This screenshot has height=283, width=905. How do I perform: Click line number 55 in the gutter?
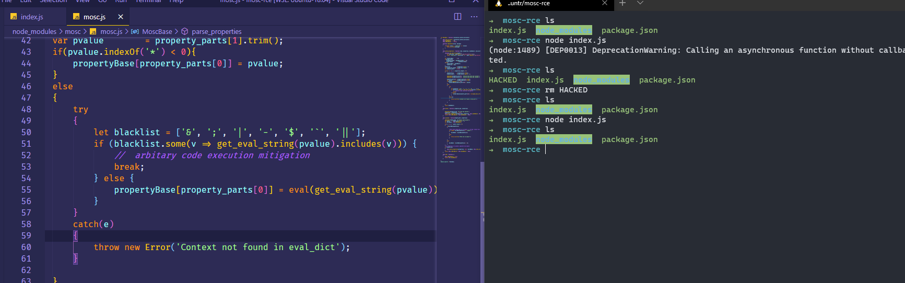coord(26,190)
